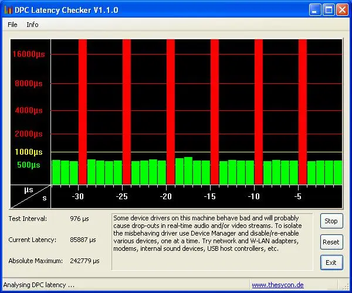Click the Reset button

tap(331, 242)
